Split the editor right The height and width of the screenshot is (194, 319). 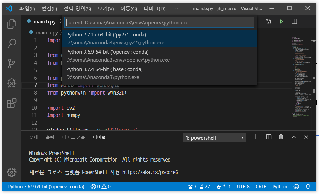click(x=294, y=21)
